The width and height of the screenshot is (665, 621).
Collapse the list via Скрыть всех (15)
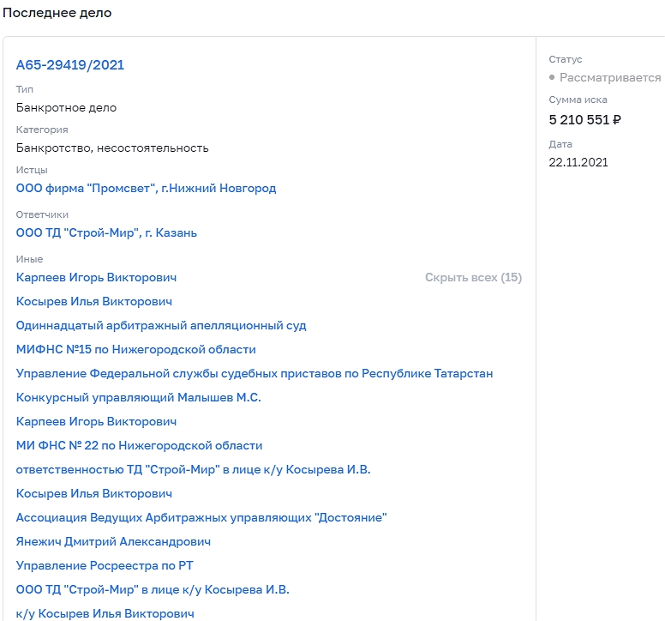point(473,277)
